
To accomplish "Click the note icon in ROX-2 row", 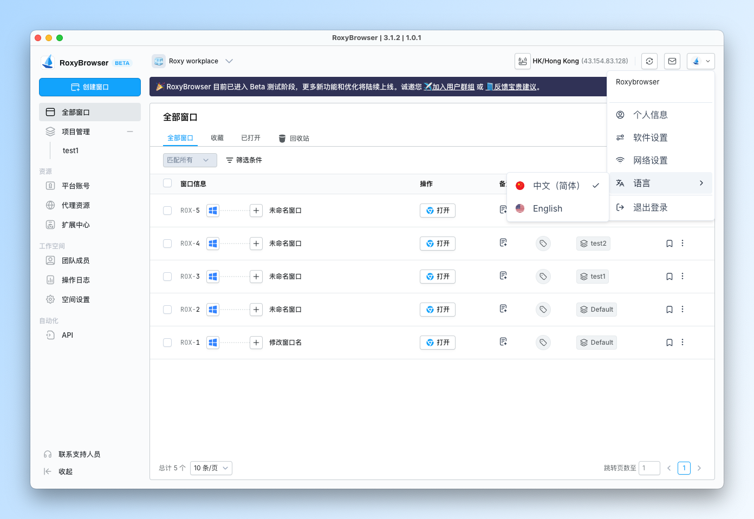I will pyautogui.click(x=503, y=309).
